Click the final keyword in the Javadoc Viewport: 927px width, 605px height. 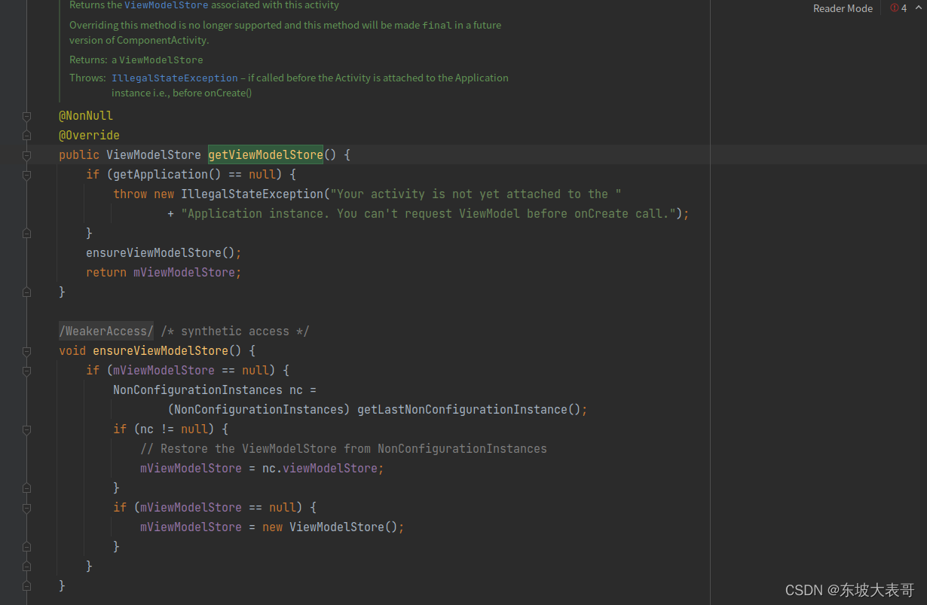[x=437, y=25]
